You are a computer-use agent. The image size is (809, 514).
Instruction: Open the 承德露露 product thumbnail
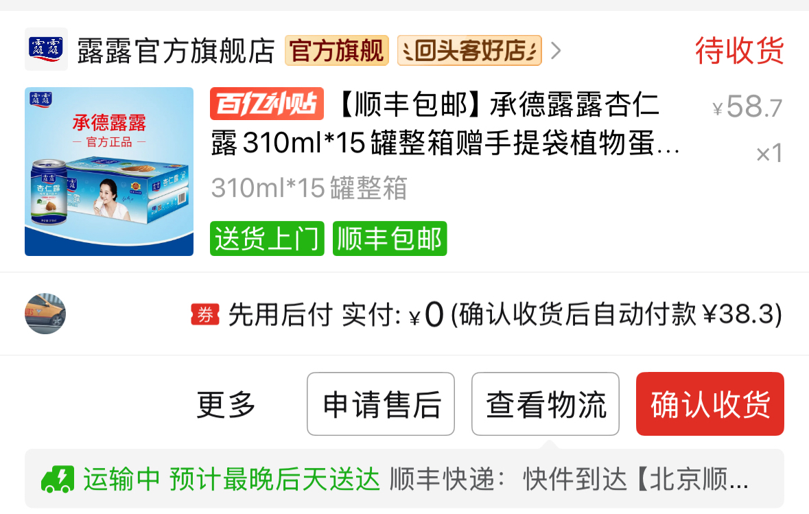pyautogui.click(x=109, y=172)
